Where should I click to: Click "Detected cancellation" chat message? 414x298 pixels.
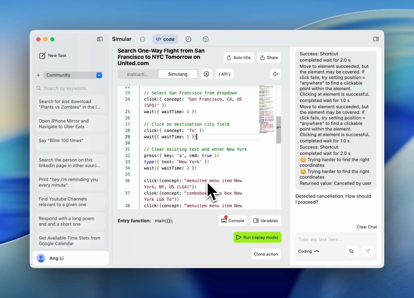(333, 199)
